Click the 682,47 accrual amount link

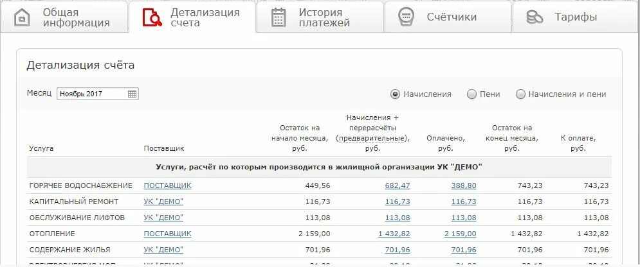pyautogui.click(x=398, y=185)
